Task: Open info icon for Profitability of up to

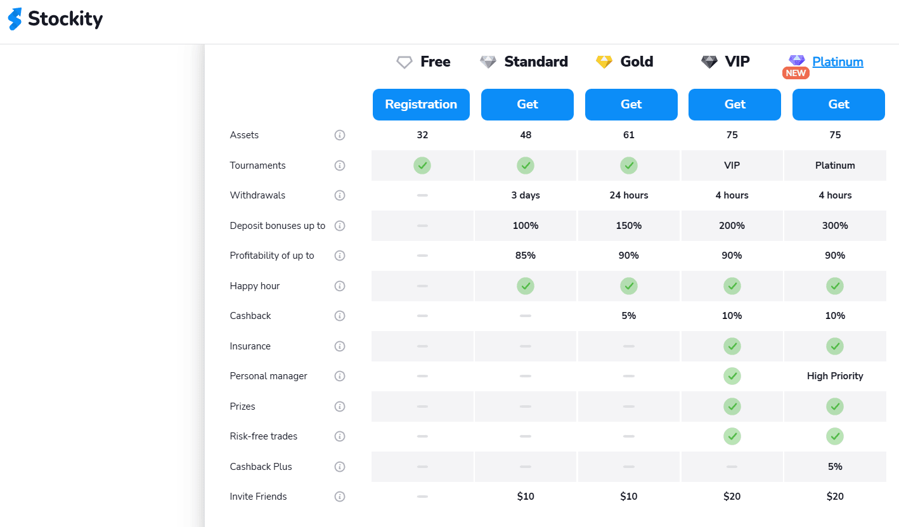Action: pos(340,256)
